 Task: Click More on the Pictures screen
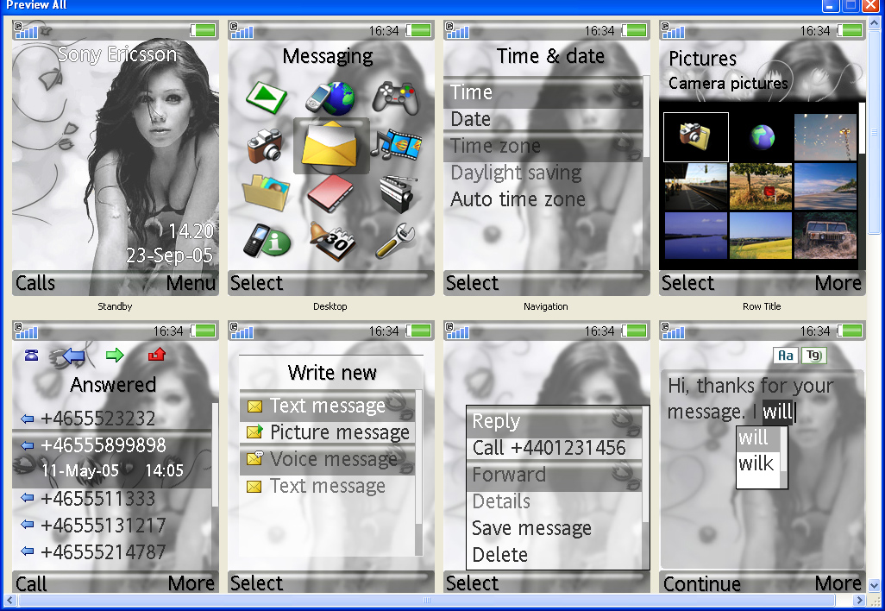tap(838, 283)
